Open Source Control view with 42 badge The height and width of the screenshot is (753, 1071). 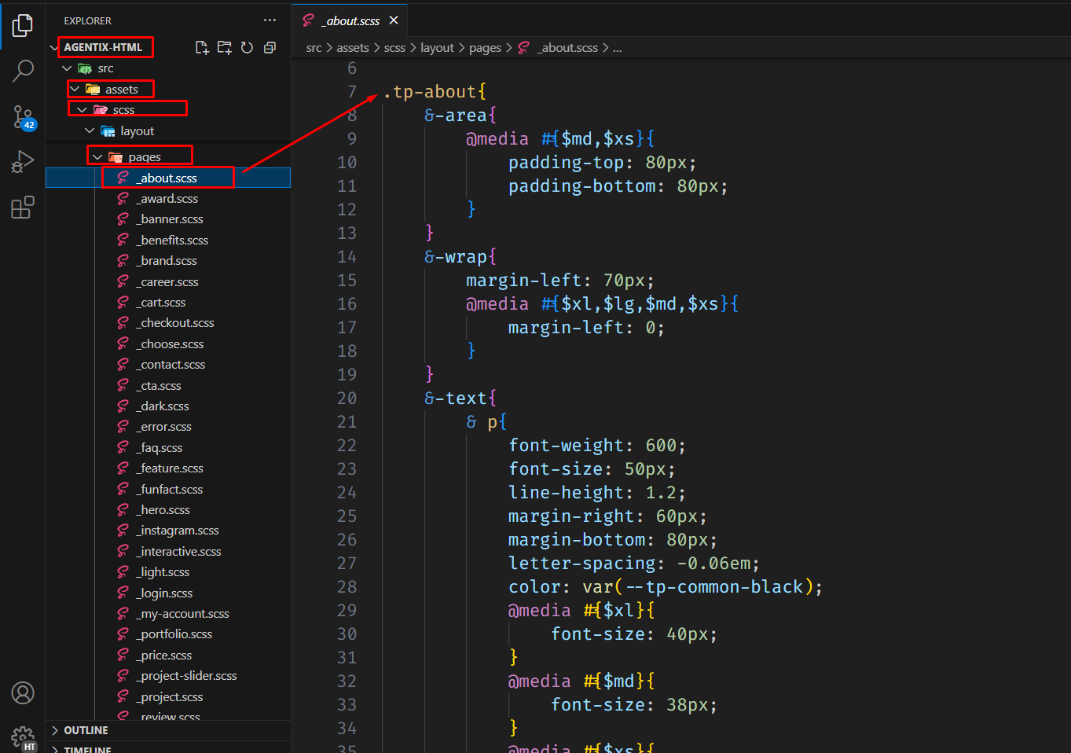point(23,117)
